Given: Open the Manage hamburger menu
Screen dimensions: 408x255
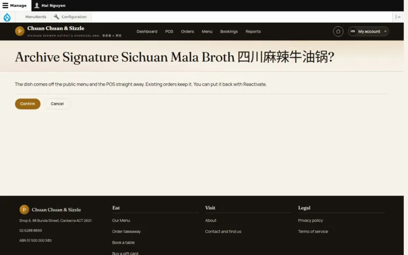Looking at the screenshot, I should 16,5.
